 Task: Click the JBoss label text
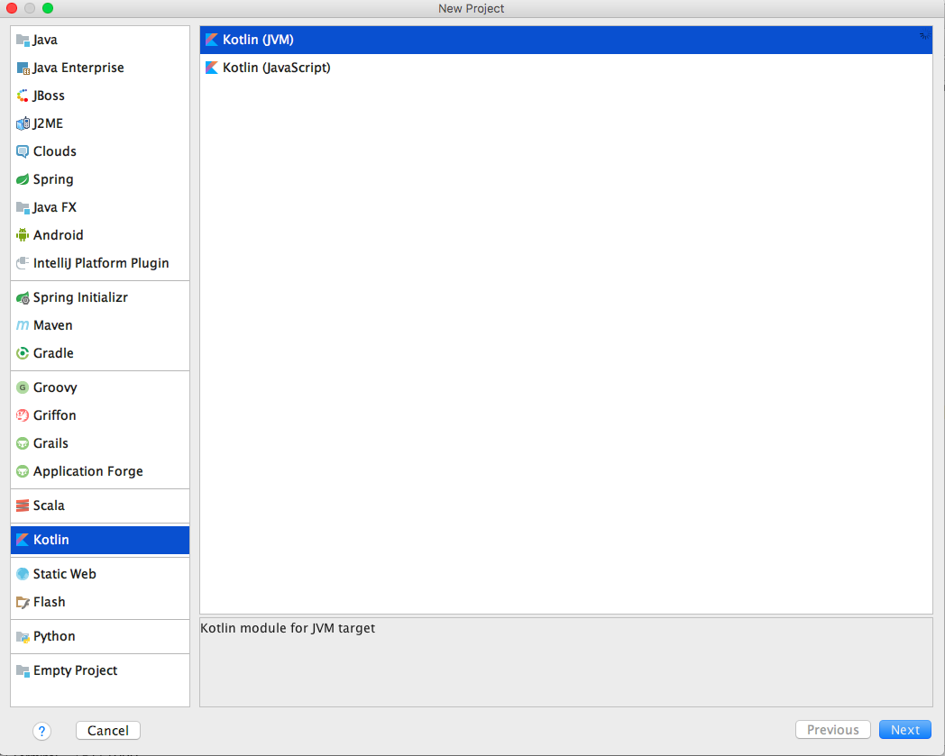[x=48, y=96]
